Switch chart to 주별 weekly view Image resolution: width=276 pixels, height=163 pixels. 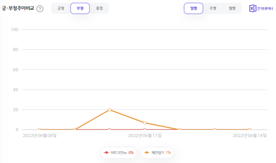point(213,8)
